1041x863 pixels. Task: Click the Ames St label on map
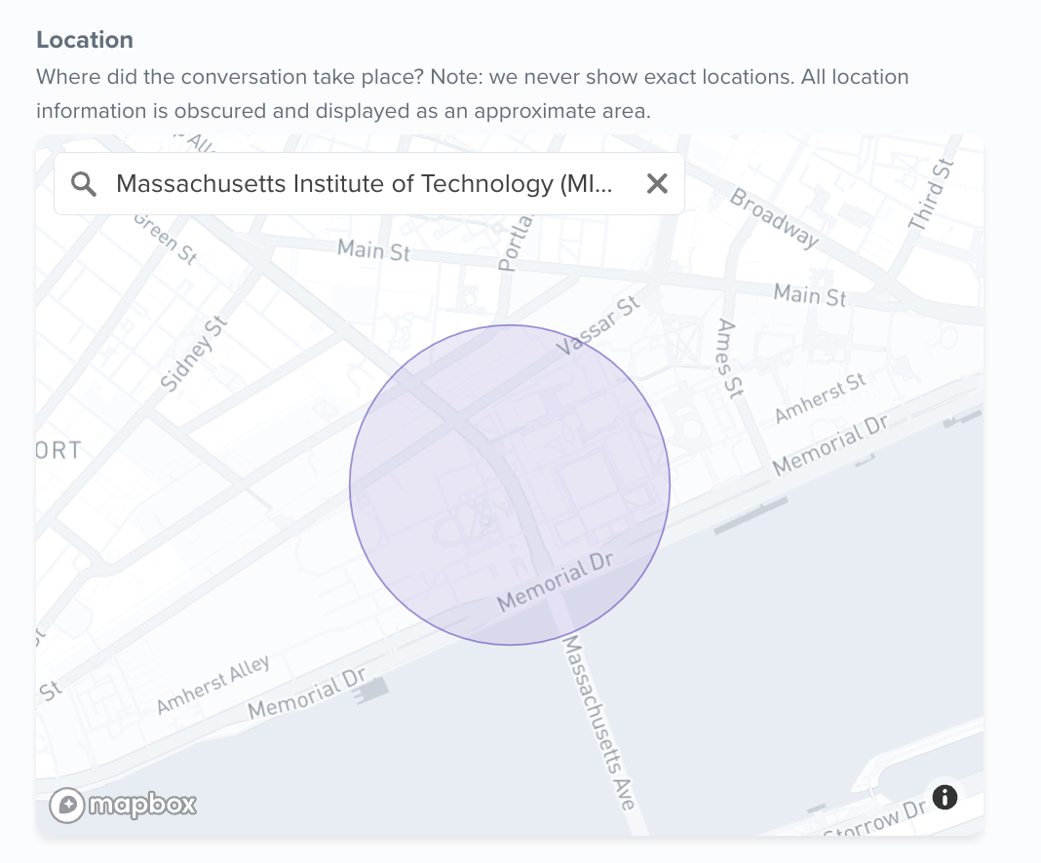tap(730, 358)
